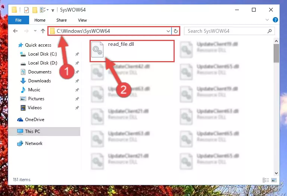Click the vertical scrollbar thumb
This screenshot has height=196, width=287.
276,53
